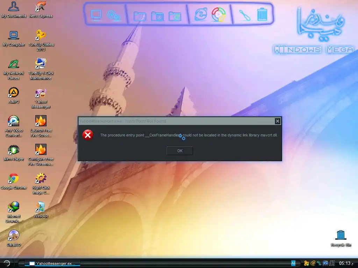Open the third folder in top dock
This screenshot has width=358, height=268.
point(175,16)
